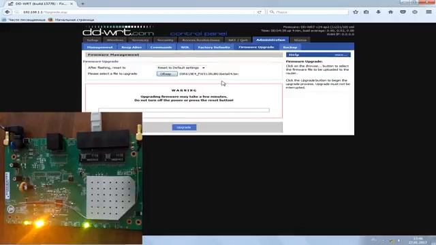Click the selected firmware file name text

coord(209,74)
